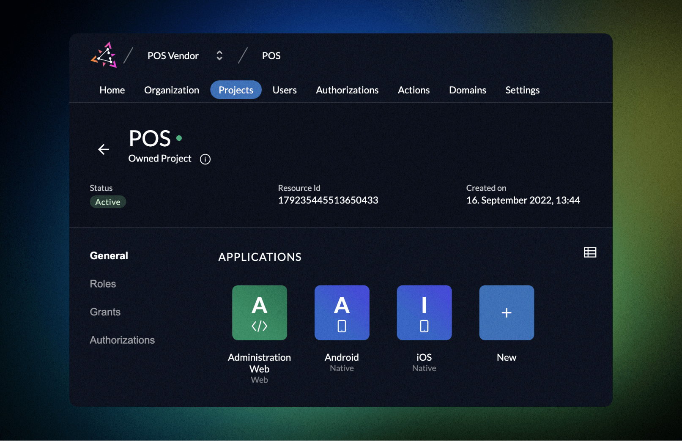This screenshot has height=441, width=682.
Task: Click the POS breadcrumb link
Action: click(x=271, y=56)
